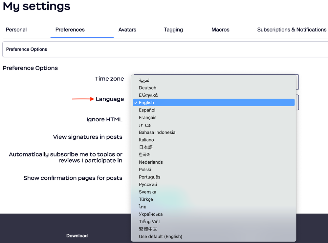
Task: Choose Nederlands from the dropdown list
Action: (x=151, y=162)
